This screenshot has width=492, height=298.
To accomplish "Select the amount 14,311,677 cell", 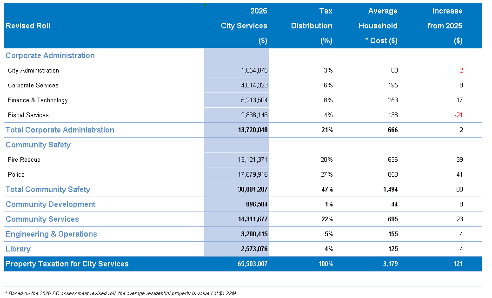I will (x=253, y=219).
